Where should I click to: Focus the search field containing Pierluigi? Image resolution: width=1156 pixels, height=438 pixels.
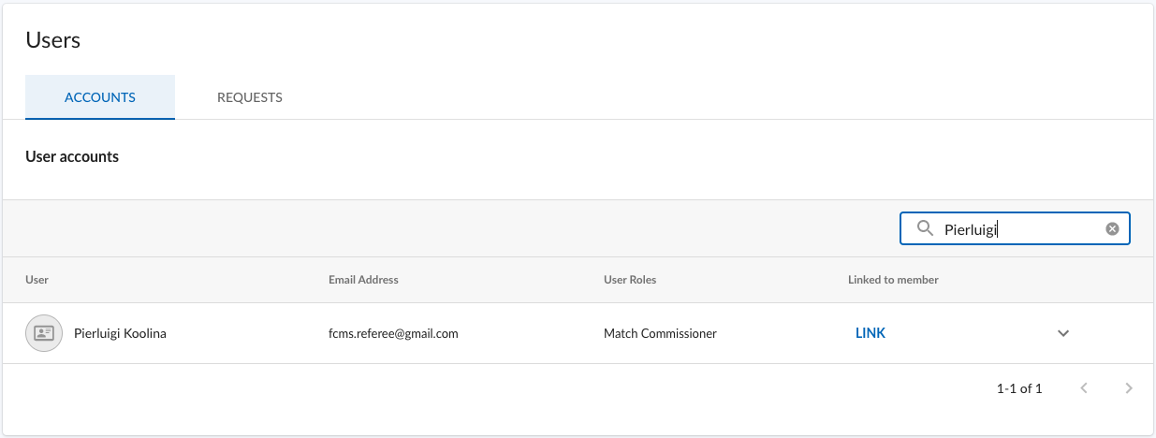click(1020, 228)
